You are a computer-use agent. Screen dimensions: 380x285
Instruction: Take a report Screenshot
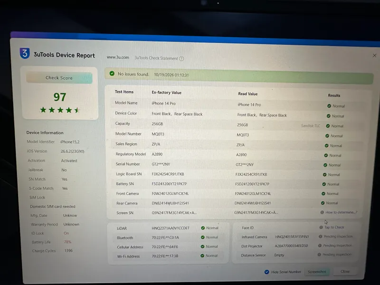click(x=317, y=272)
